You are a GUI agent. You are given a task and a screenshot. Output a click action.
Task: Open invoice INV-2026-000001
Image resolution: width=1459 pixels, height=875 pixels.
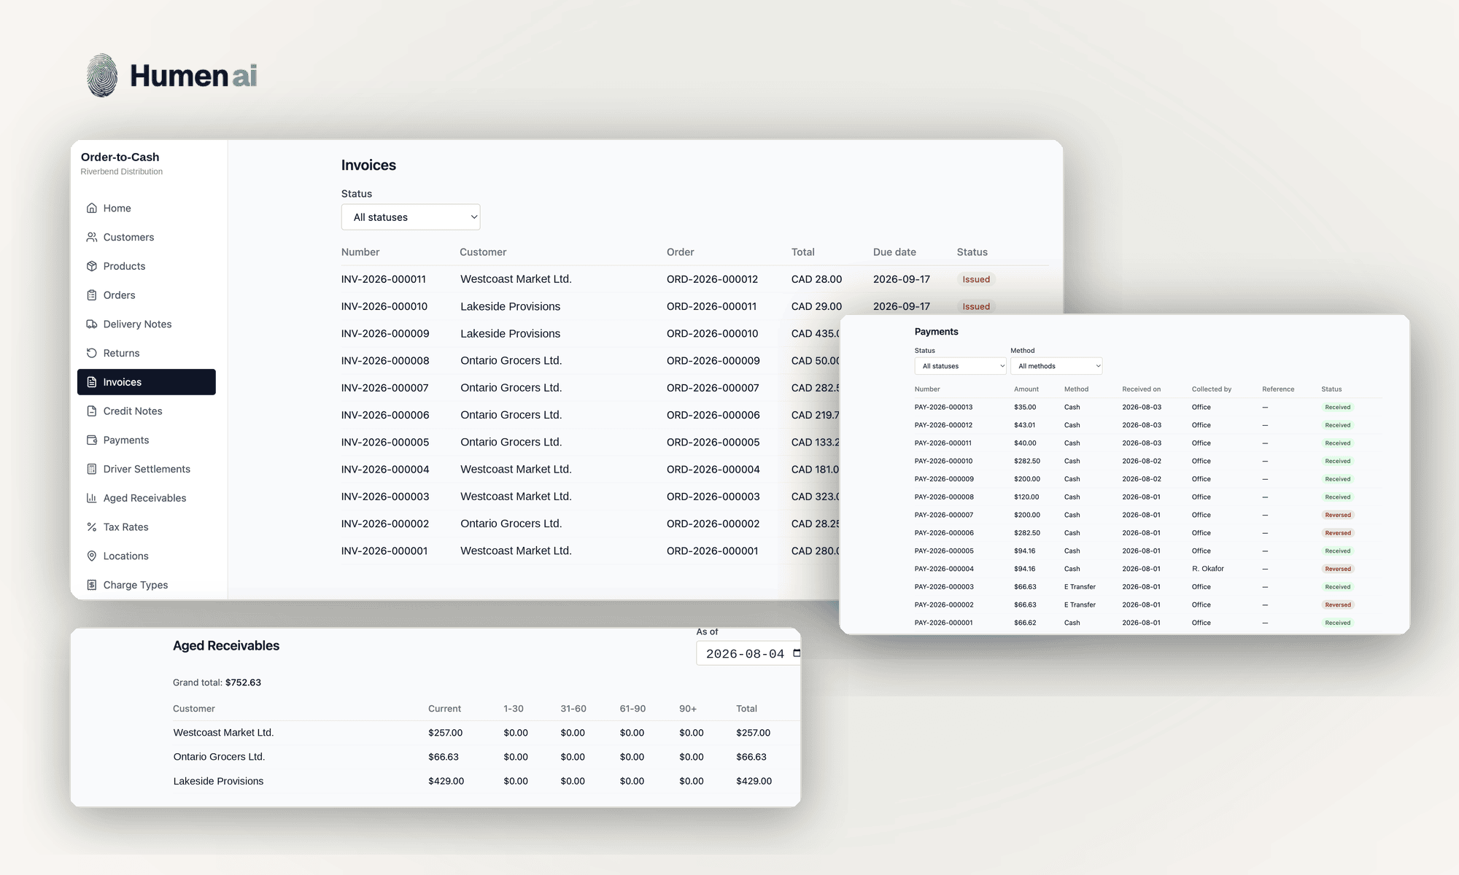[x=384, y=551]
